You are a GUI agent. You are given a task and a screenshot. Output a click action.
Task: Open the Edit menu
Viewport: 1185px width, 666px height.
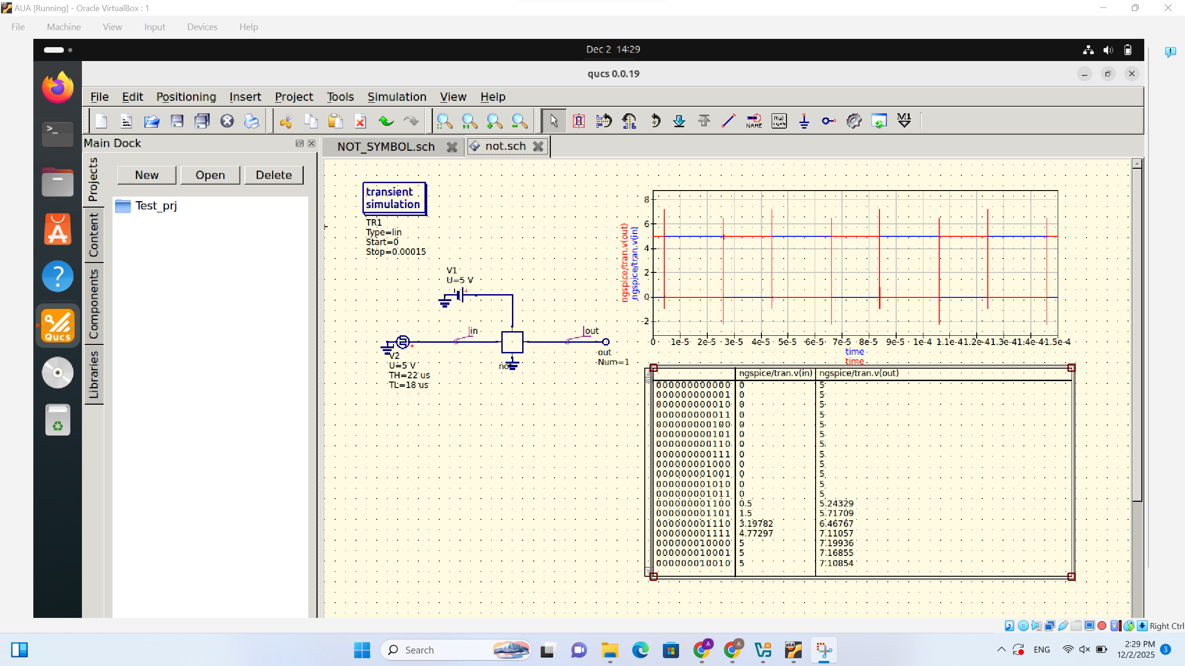pyautogui.click(x=132, y=97)
